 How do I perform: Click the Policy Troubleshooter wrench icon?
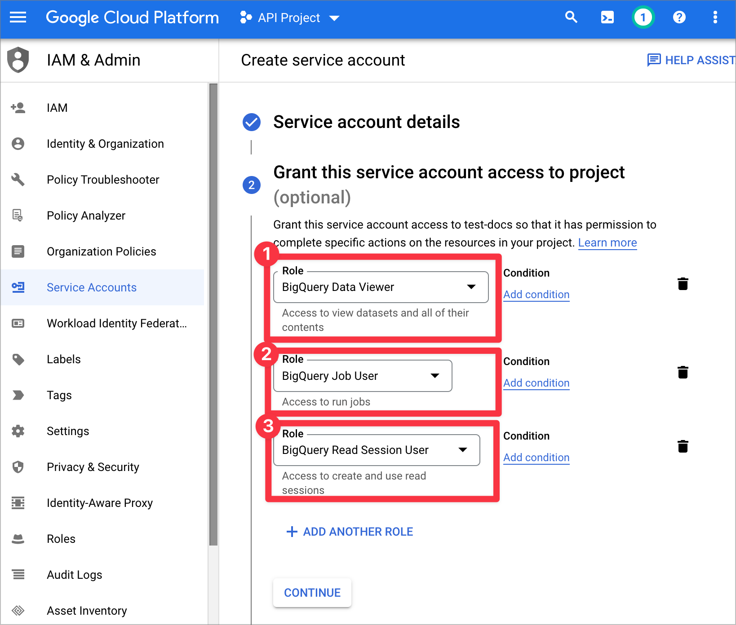coord(18,180)
